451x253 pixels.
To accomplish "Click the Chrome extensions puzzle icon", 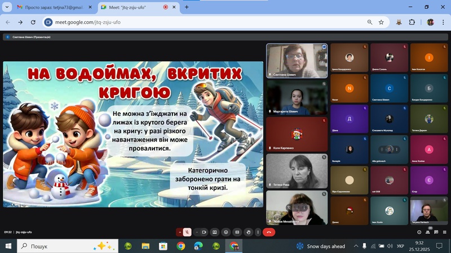I will 412,22.
